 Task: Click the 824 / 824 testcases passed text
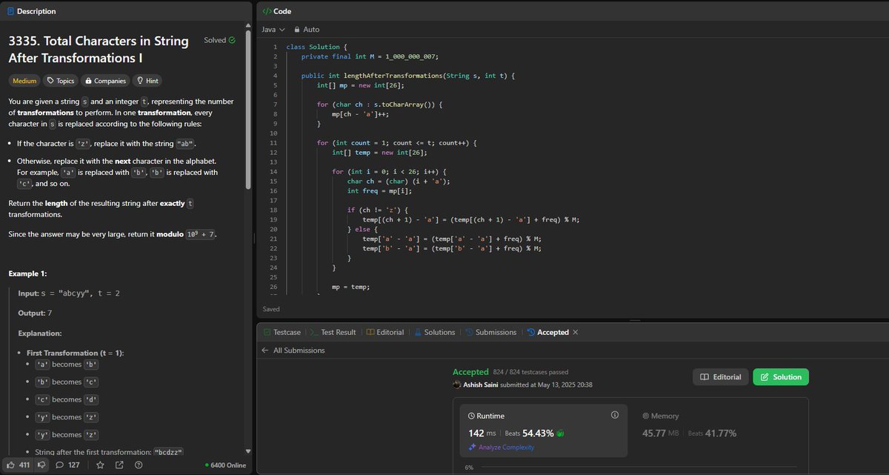pyautogui.click(x=532, y=373)
